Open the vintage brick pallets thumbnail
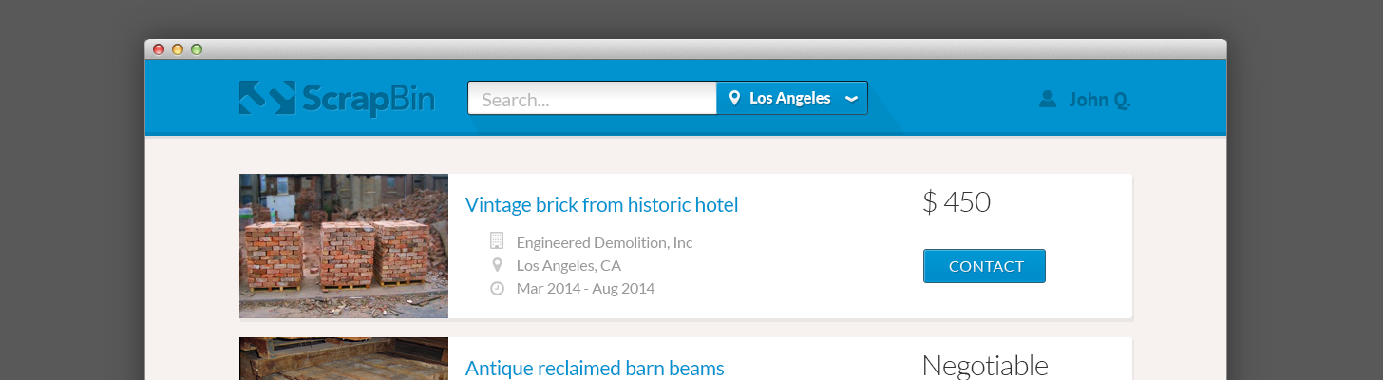The height and width of the screenshot is (380, 1383). [x=344, y=246]
